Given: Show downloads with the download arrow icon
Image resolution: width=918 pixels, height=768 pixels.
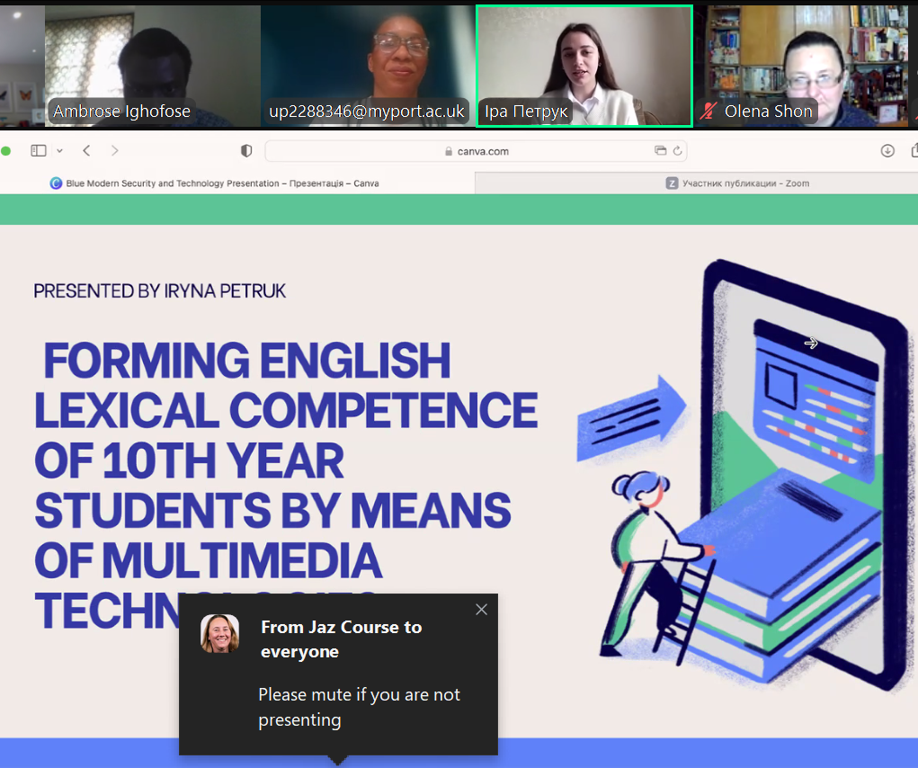Looking at the screenshot, I should [887, 151].
